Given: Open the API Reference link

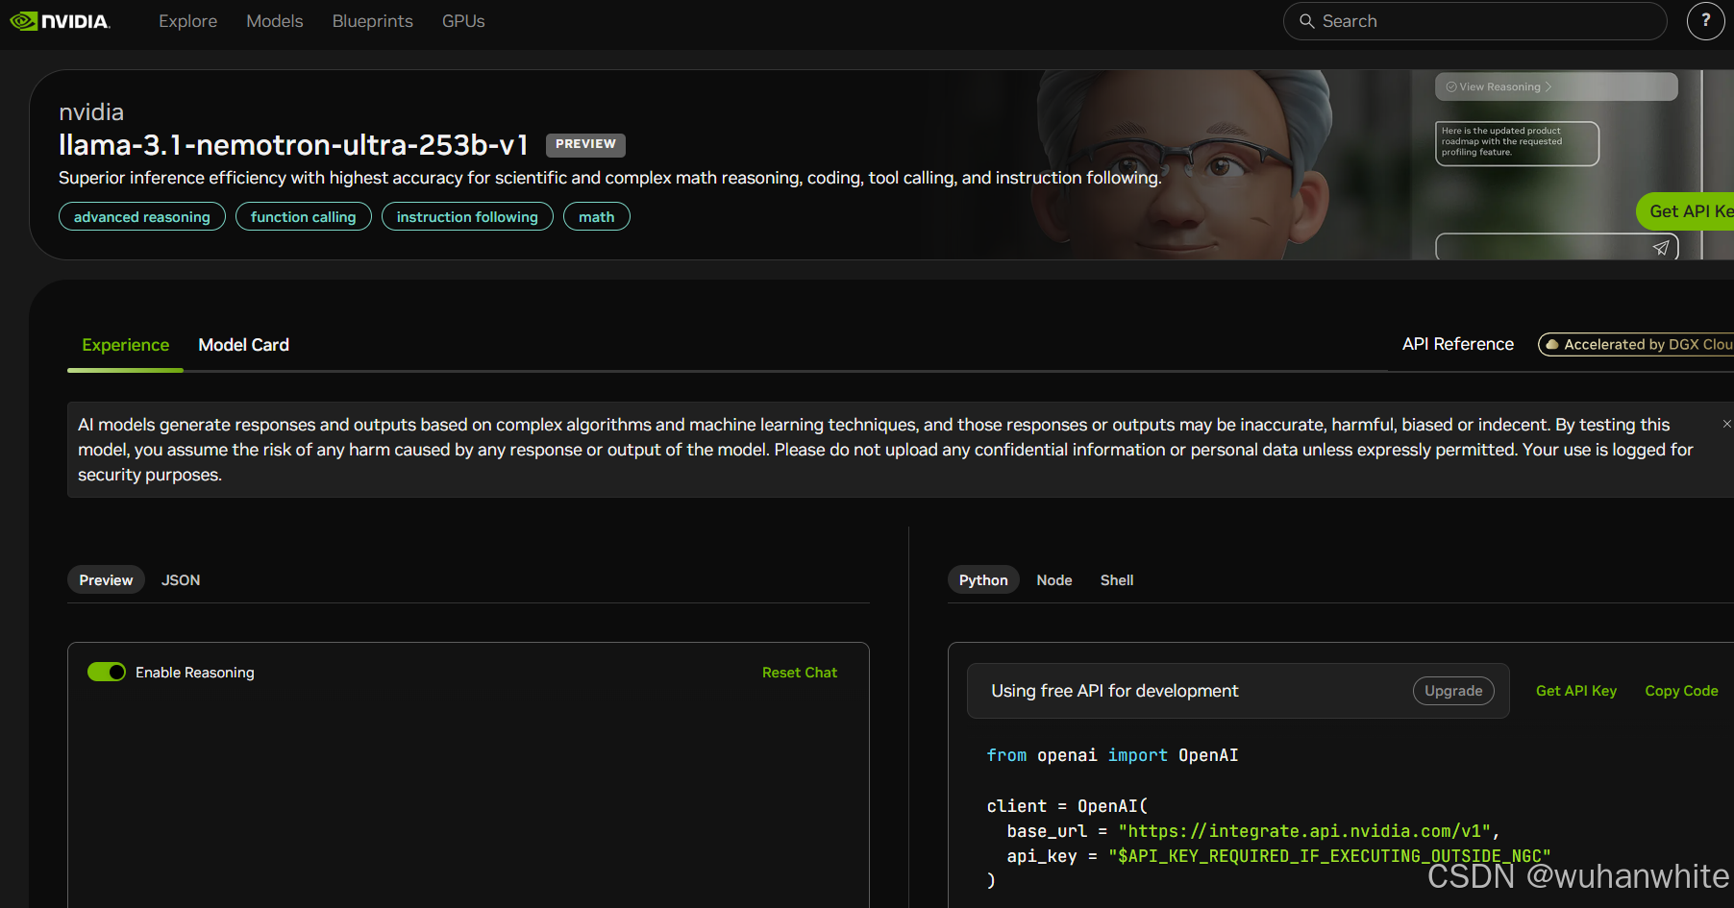Looking at the screenshot, I should 1457,344.
